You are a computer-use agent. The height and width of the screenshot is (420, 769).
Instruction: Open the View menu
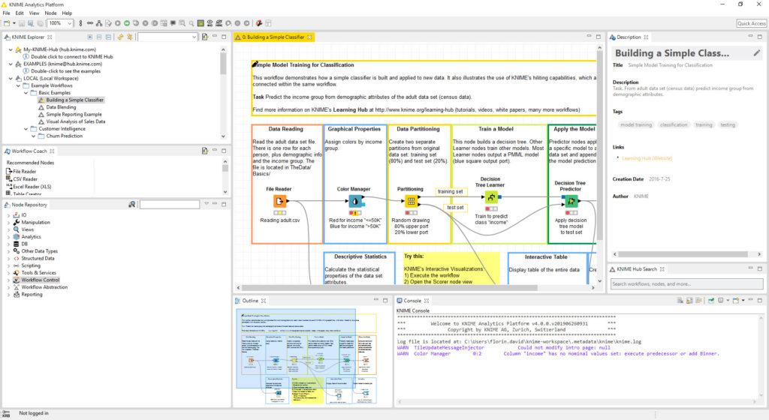coord(34,13)
